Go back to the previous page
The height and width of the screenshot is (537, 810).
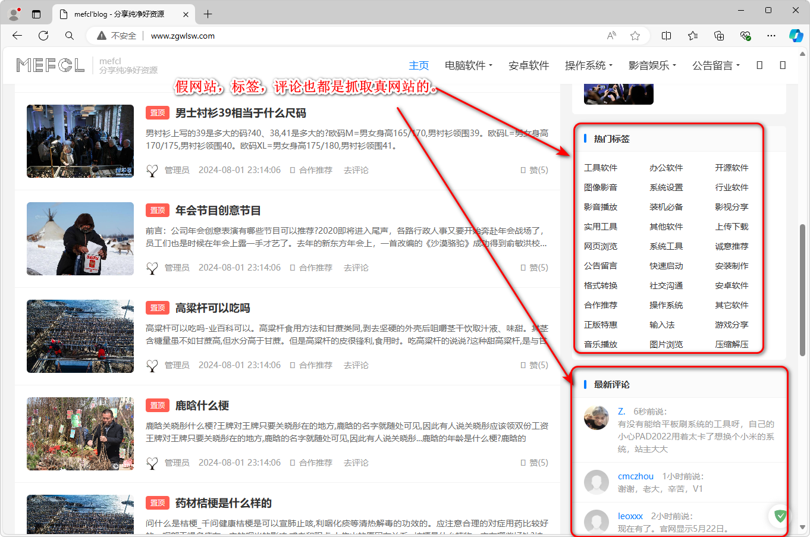pos(17,36)
